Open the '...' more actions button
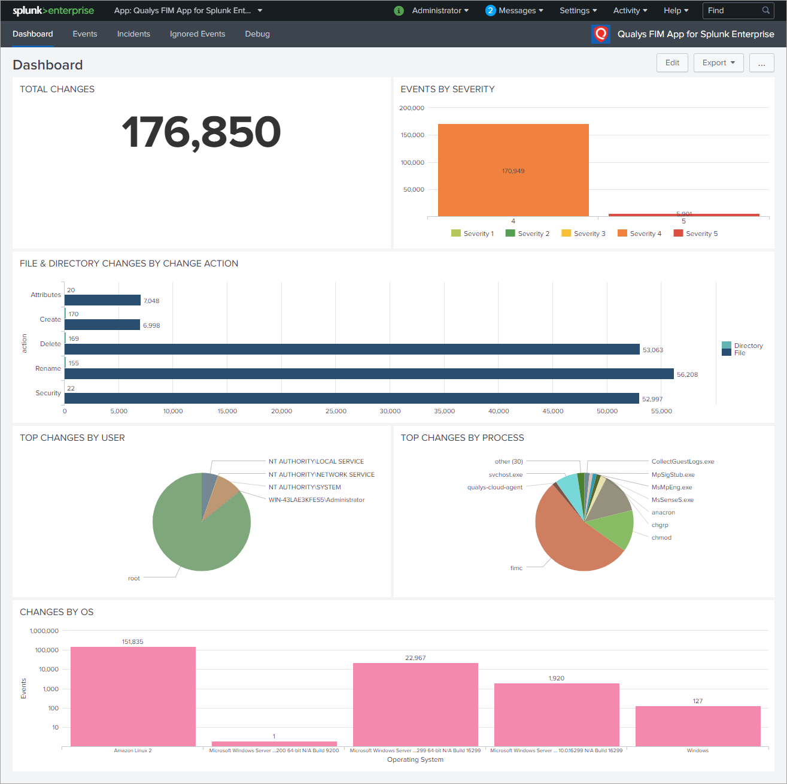This screenshot has height=784, width=787. coord(761,62)
